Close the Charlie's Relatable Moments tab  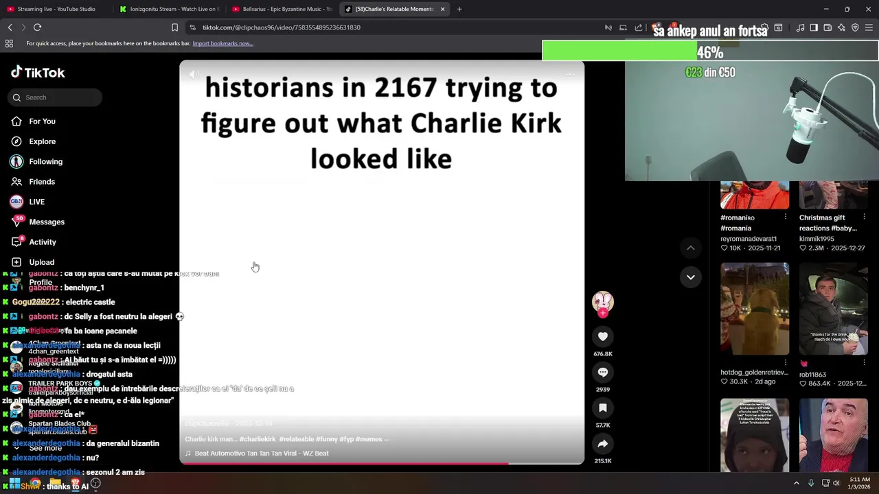pos(442,9)
